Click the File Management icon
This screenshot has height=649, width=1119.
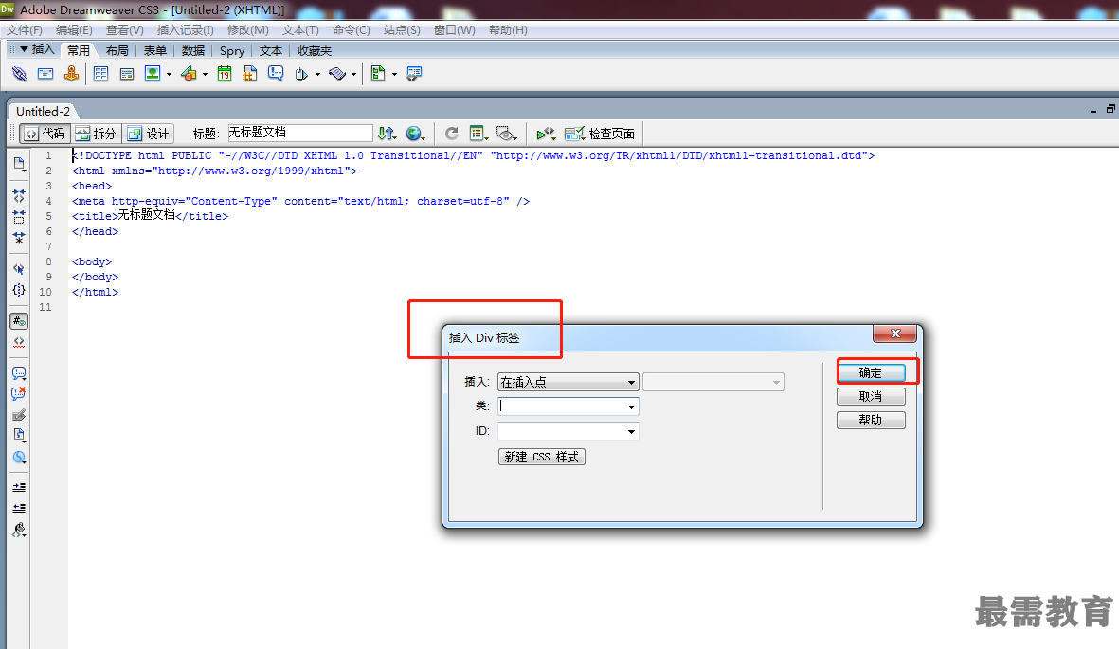pyautogui.click(x=387, y=134)
